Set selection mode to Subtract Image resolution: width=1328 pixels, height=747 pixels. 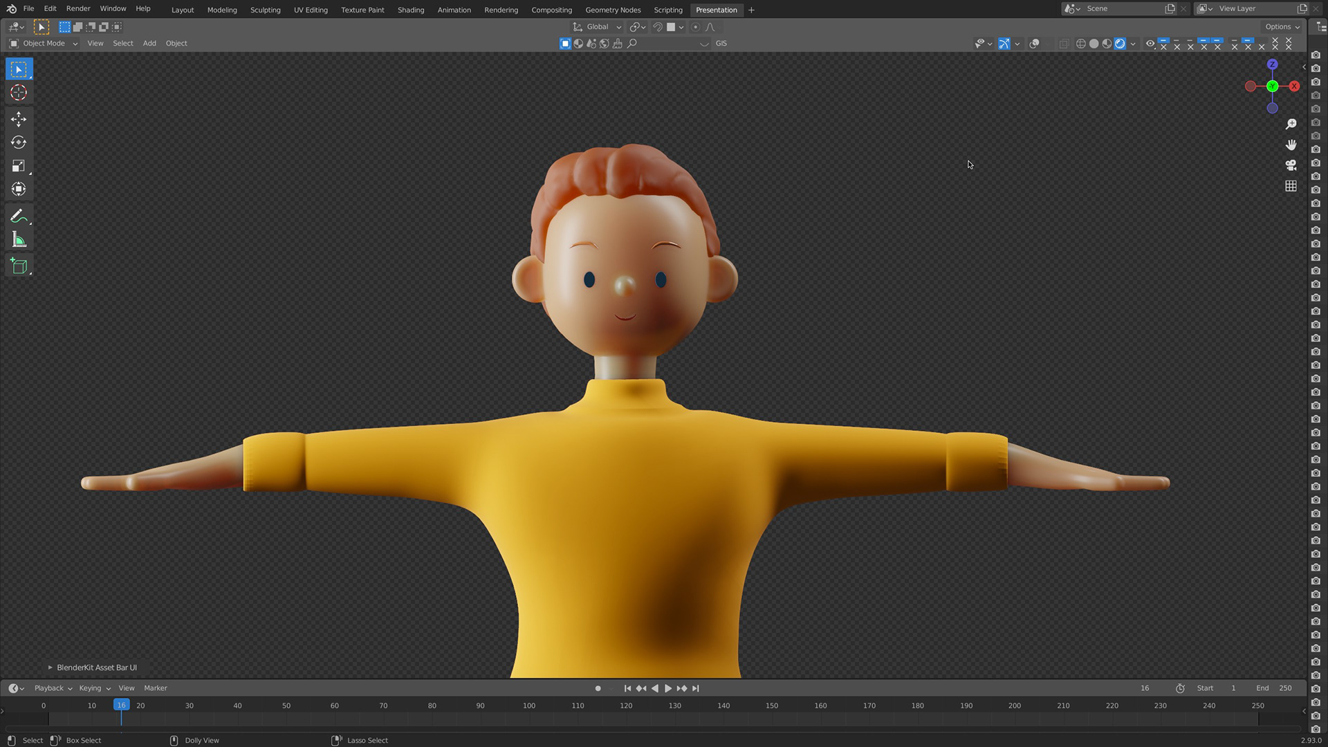(x=91, y=27)
